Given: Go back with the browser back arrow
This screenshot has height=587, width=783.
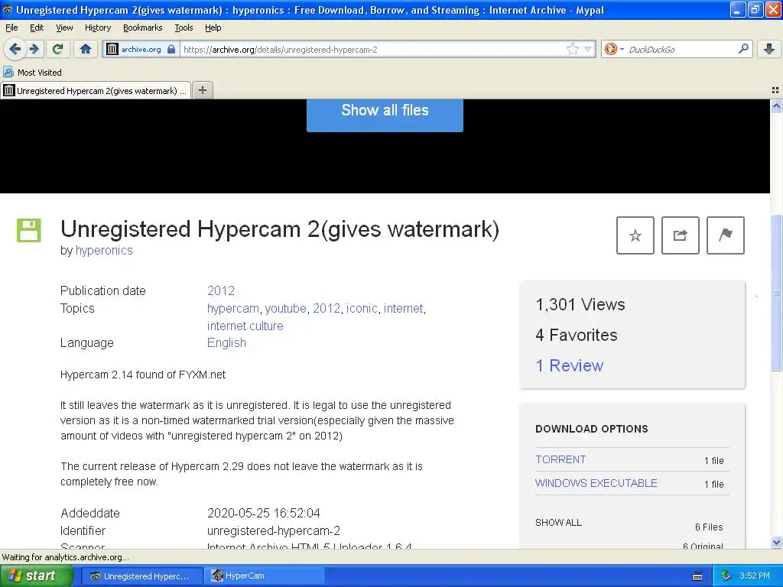Looking at the screenshot, I should click(x=15, y=49).
